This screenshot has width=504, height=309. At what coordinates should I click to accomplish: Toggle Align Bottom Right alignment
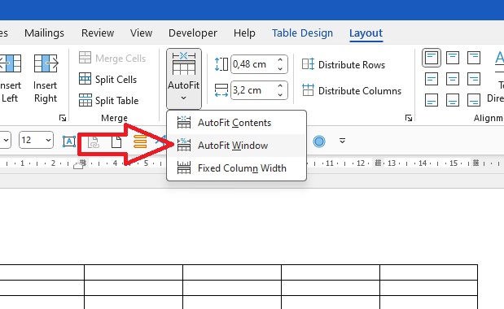click(x=473, y=100)
